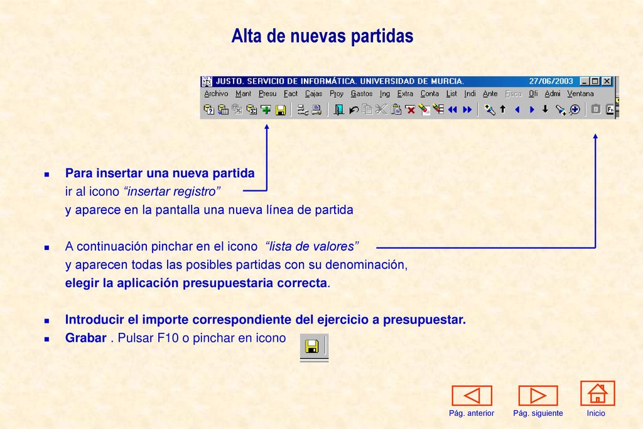Image resolution: width=643 pixels, height=429 pixels.
Task: Open the Ofi menu
Action: coord(533,94)
